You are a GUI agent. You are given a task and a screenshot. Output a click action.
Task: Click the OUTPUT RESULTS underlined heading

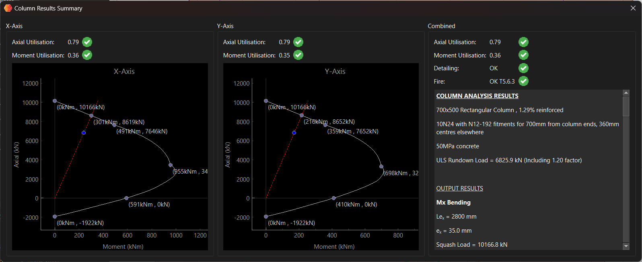[459, 188]
